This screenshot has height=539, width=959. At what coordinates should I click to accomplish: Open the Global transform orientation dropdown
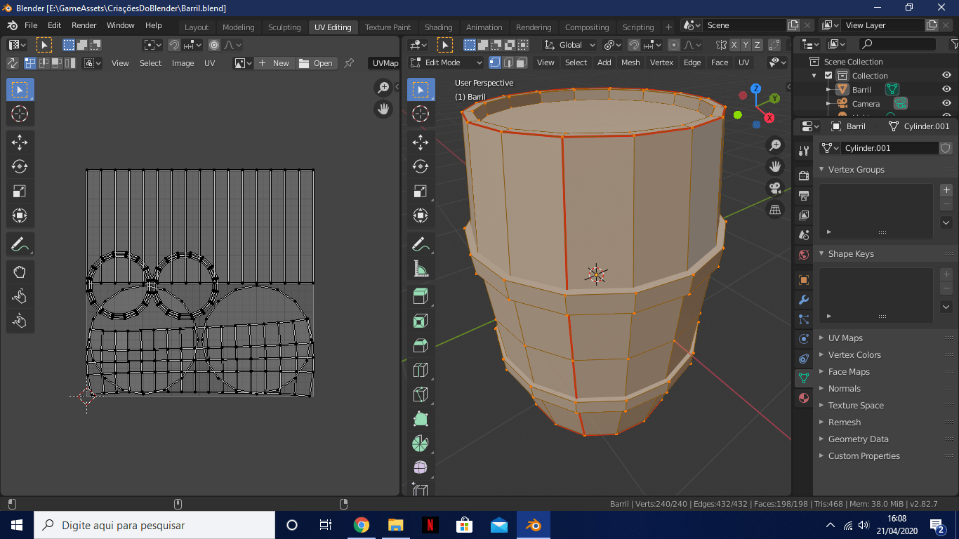pos(570,45)
